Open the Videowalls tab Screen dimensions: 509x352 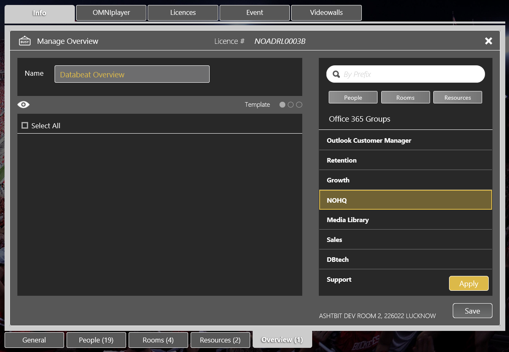pos(327,13)
